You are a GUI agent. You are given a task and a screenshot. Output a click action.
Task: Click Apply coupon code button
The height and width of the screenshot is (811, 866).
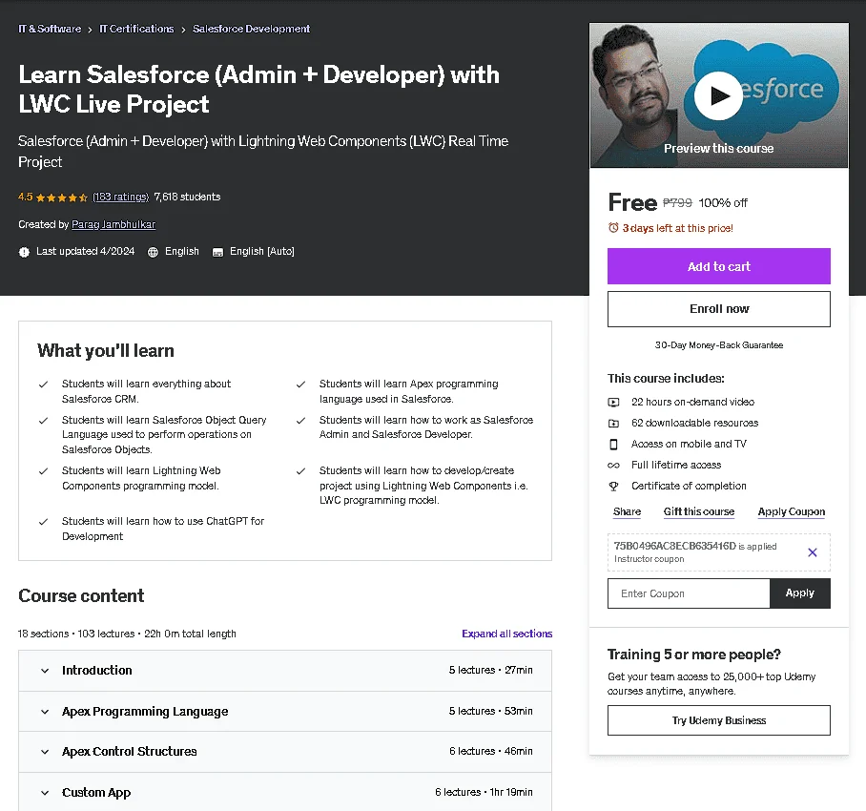point(800,593)
